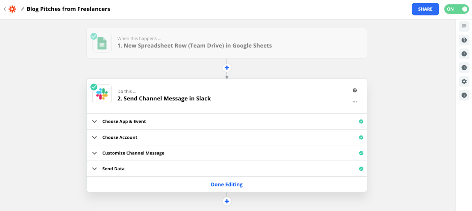Open the Zap description notes sidebar icon

[x=464, y=26]
